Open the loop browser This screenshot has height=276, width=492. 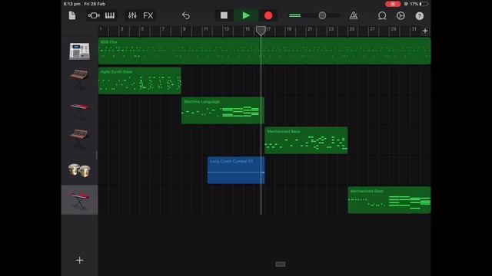(382, 15)
